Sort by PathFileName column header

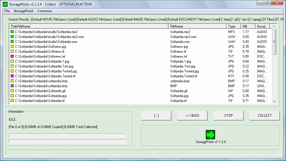(x=89, y=26)
